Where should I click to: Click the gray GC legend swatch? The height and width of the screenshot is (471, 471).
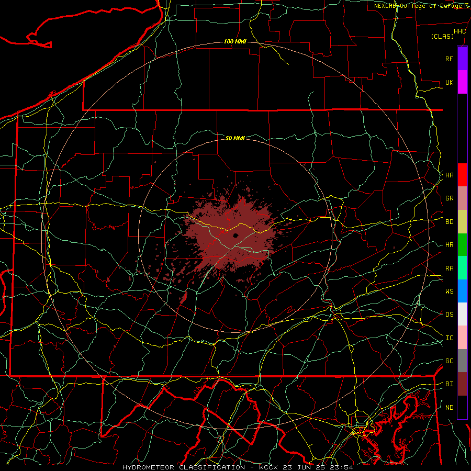[462, 361]
